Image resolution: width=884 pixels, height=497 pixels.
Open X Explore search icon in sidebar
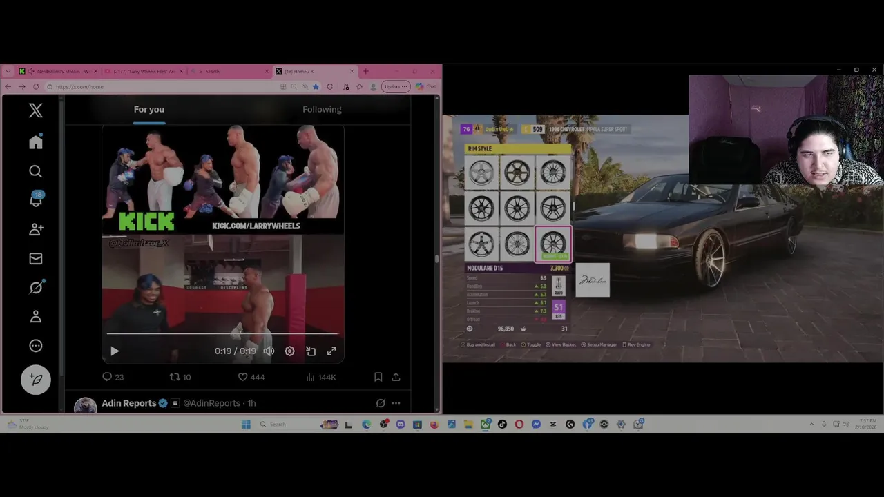click(x=36, y=171)
